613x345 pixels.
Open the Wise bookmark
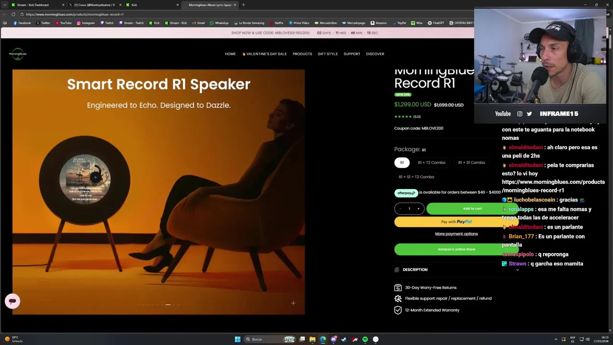[x=417, y=23]
